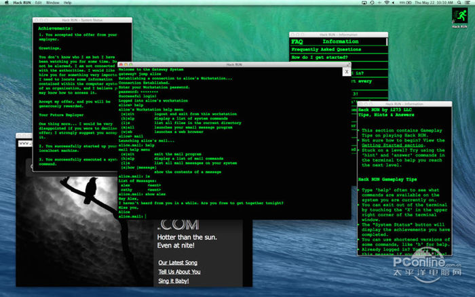Screen dimensions: 475x297
Task: Open the Hack RUN app menu
Action: [x=22, y=3]
